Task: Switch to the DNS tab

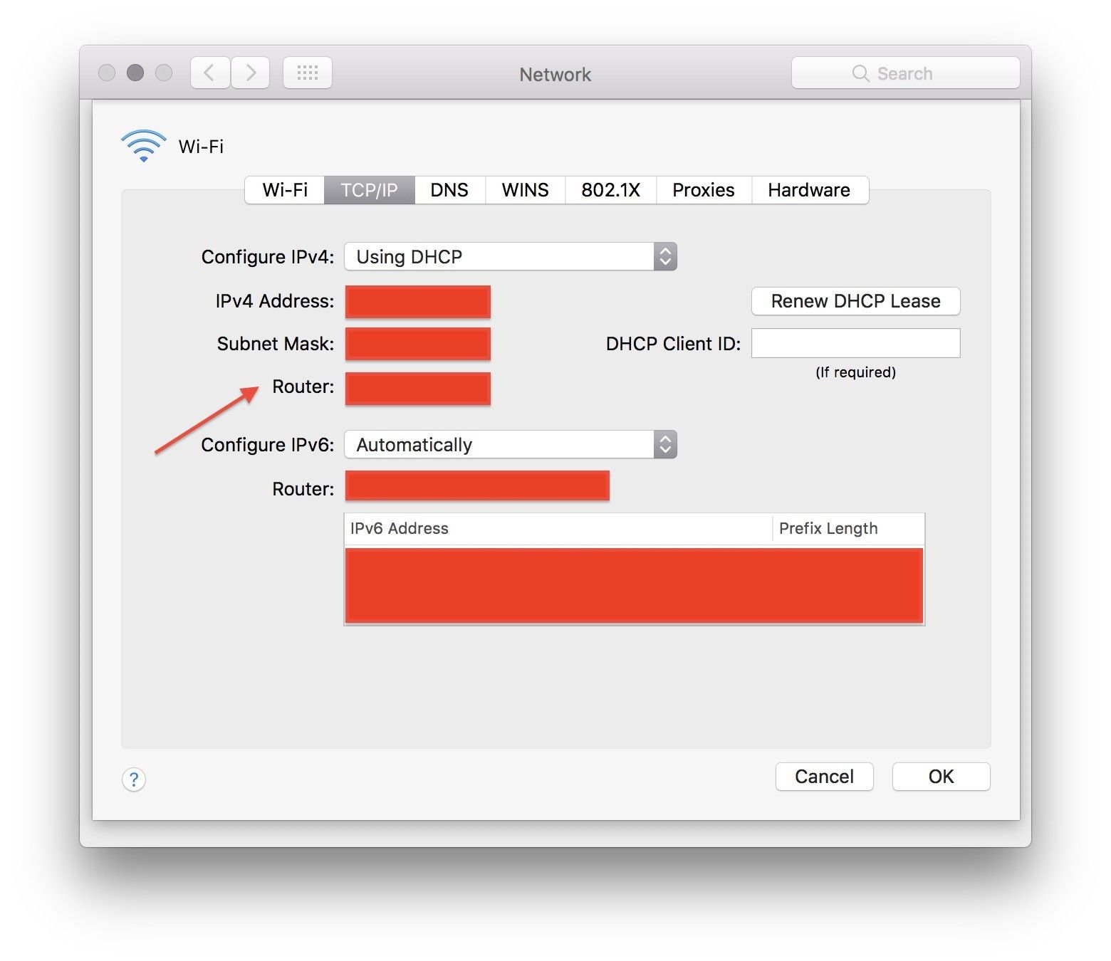Action: pos(449,190)
